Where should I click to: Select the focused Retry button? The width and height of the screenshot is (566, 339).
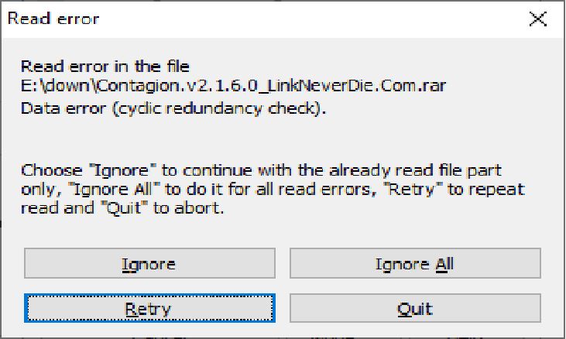[x=149, y=309]
